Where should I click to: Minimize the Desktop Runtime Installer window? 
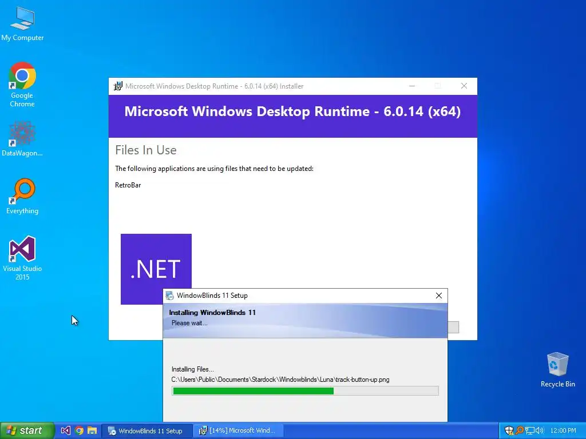click(412, 86)
